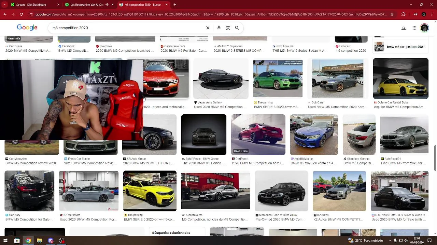Open the BMW Press black M5 Edition image
Screen dimensions: 437x245
pyautogui.click(x=204, y=135)
